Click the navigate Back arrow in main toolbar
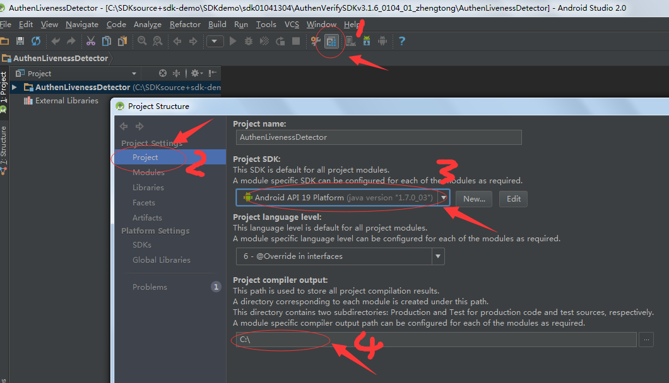669x383 pixels. click(x=177, y=42)
